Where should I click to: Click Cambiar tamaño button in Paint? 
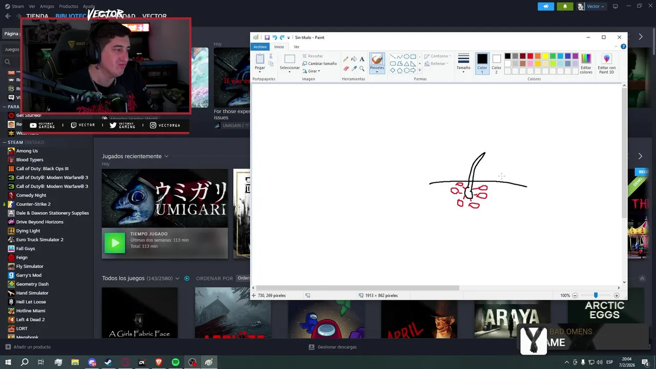(x=319, y=64)
